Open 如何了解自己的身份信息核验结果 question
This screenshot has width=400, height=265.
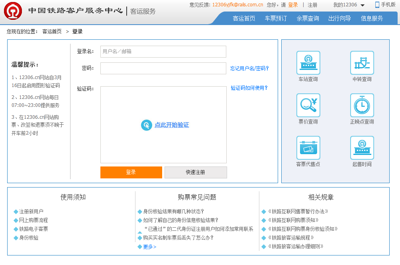tap(180, 220)
